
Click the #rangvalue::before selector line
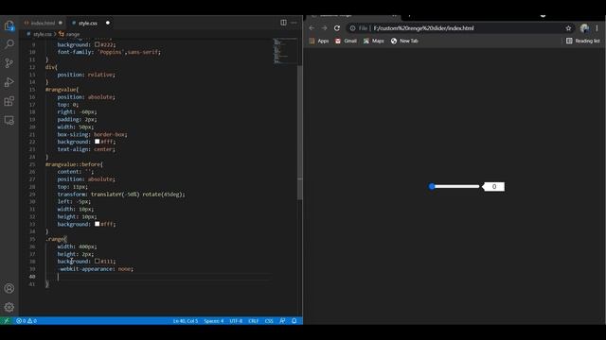[74, 164]
